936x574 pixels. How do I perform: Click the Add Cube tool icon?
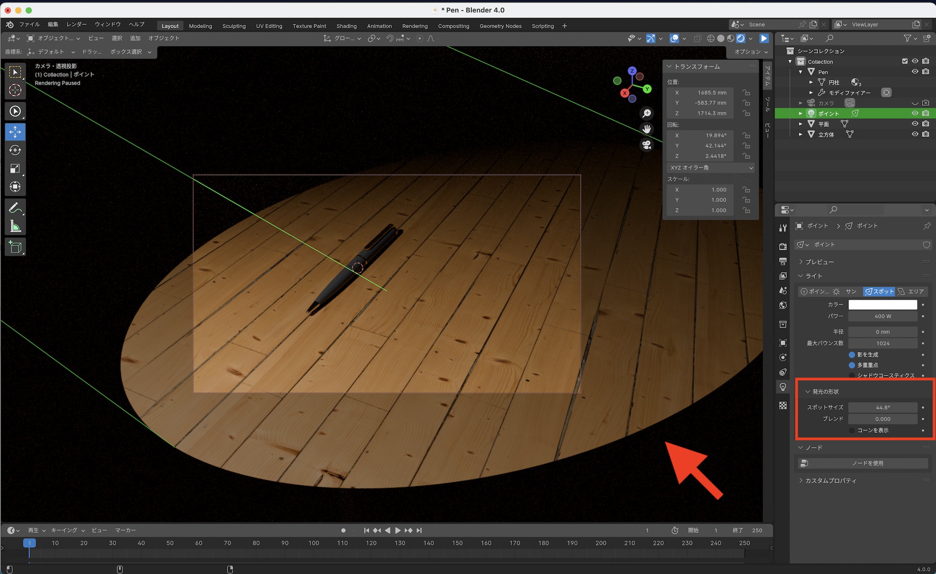pyautogui.click(x=15, y=247)
